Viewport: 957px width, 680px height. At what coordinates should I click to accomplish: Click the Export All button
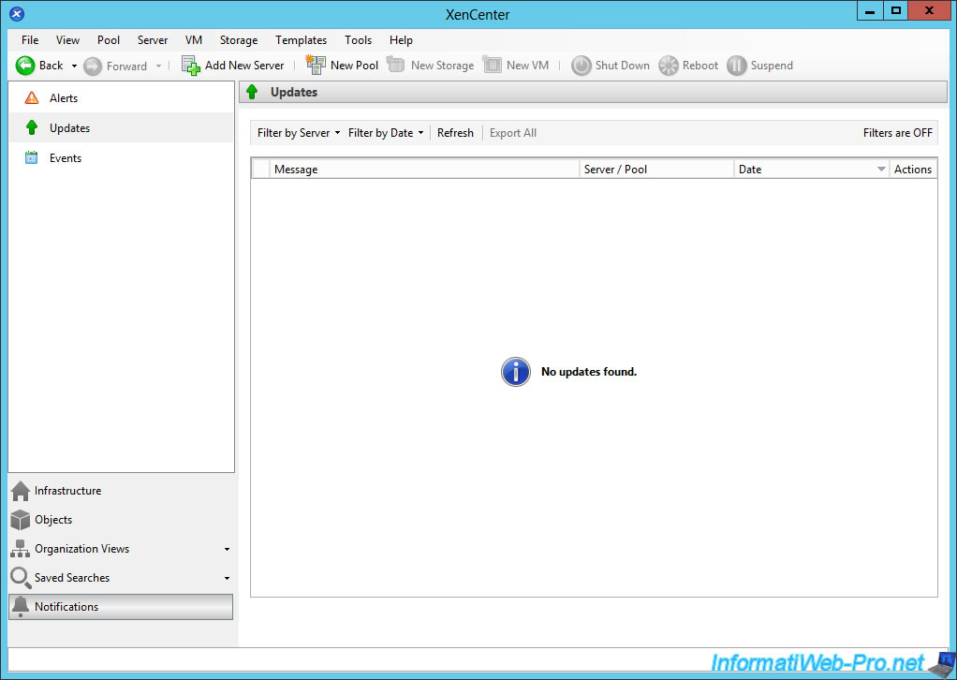point(513,132)
